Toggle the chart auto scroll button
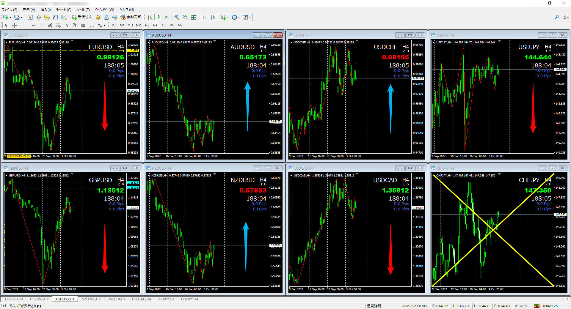This screenshot has width=571, height=309. [x=205, y=17]
